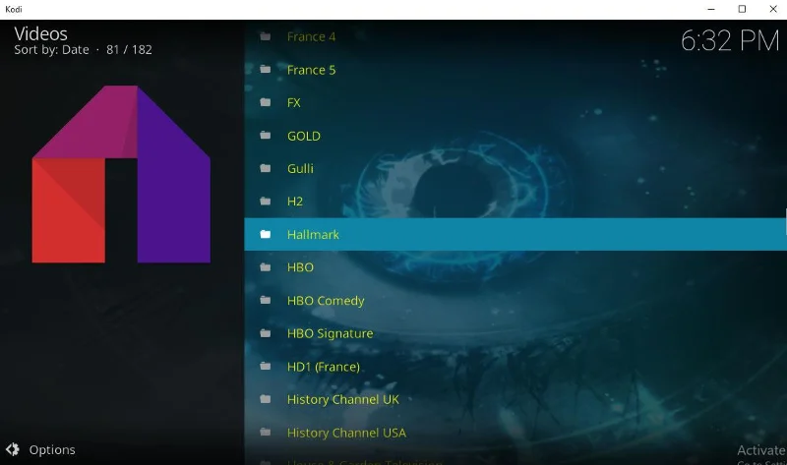Click folder icon on the HBO row

[266, 266]
